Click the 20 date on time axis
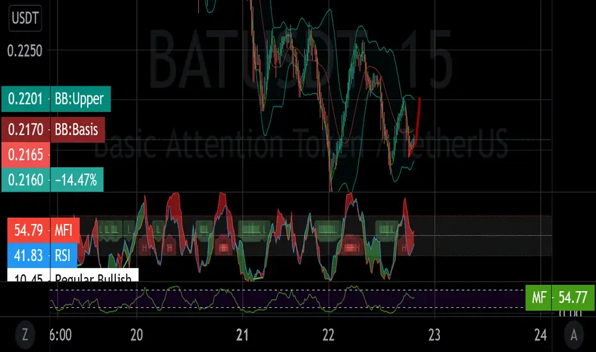 (x=137, y=335)
